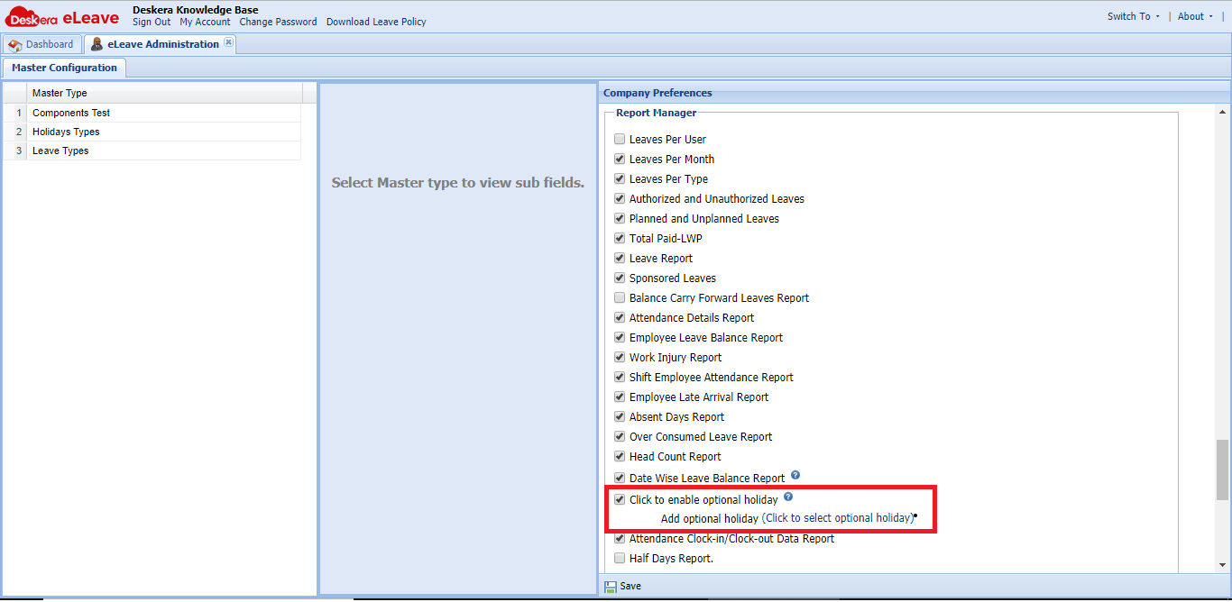Click the Sign Out link
This screenshot has width=1232, height=602.
[152, 22]
